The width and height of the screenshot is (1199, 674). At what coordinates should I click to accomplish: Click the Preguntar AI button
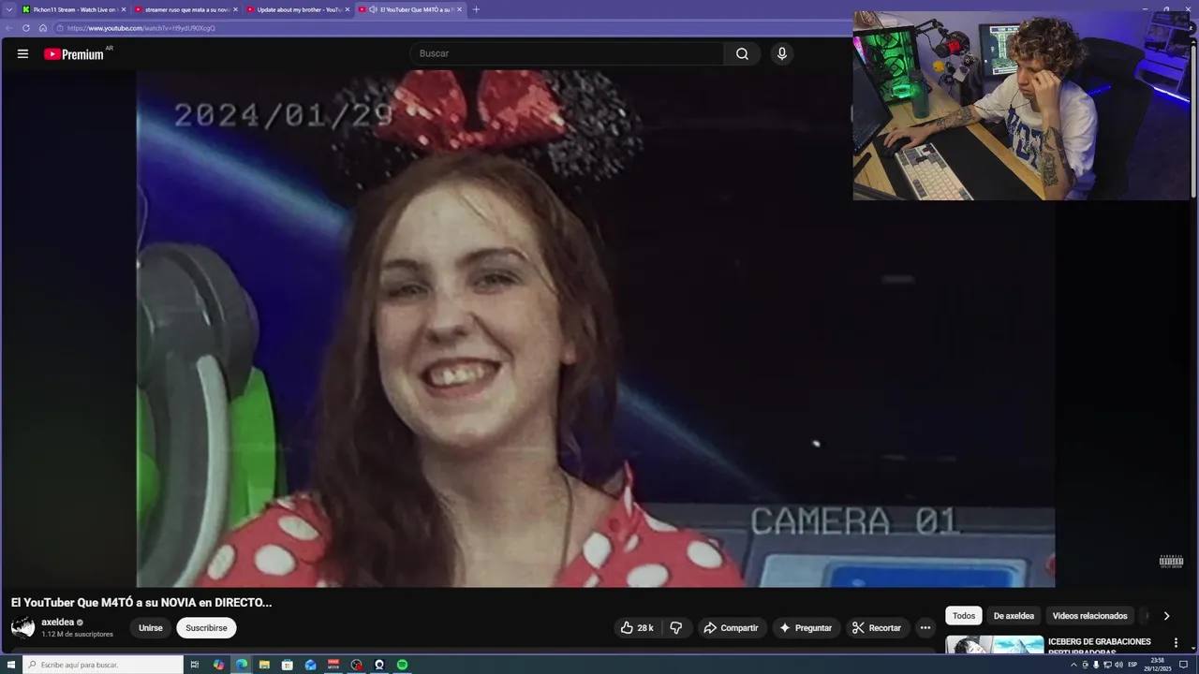coord(805,628)
